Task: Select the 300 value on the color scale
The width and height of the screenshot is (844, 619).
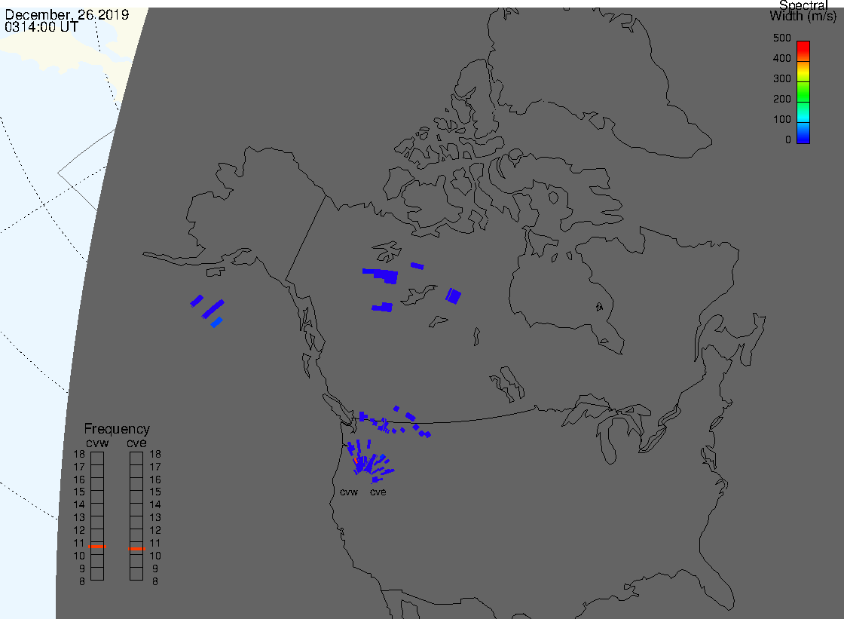Action: 781,78
